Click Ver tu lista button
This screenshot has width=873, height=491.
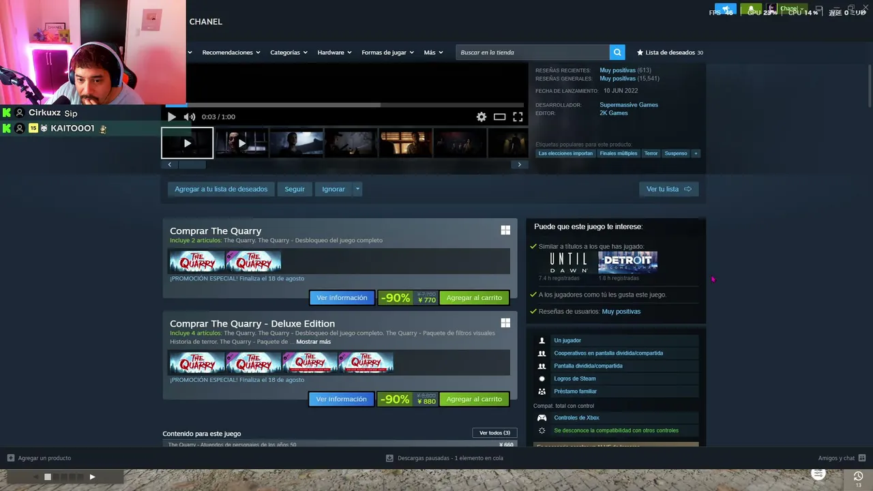pyautogui.click(x=668, y=189)
